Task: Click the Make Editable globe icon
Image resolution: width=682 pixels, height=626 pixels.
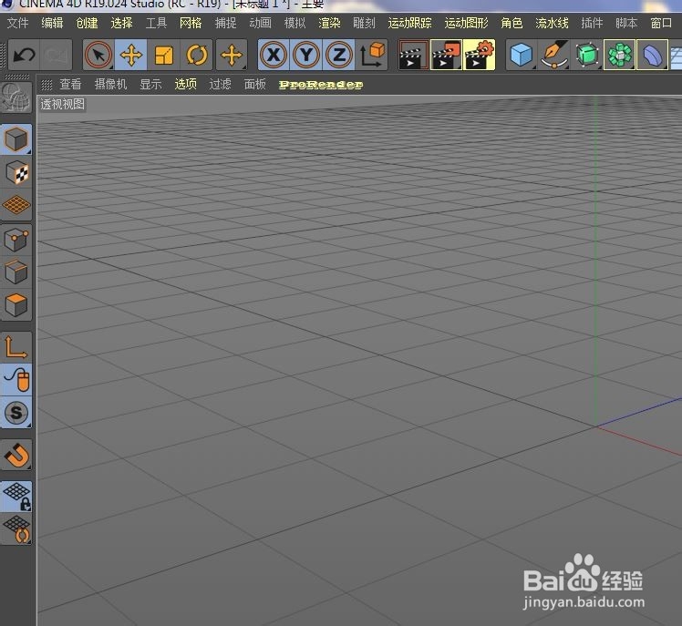Action: click(x=16, y=97)
